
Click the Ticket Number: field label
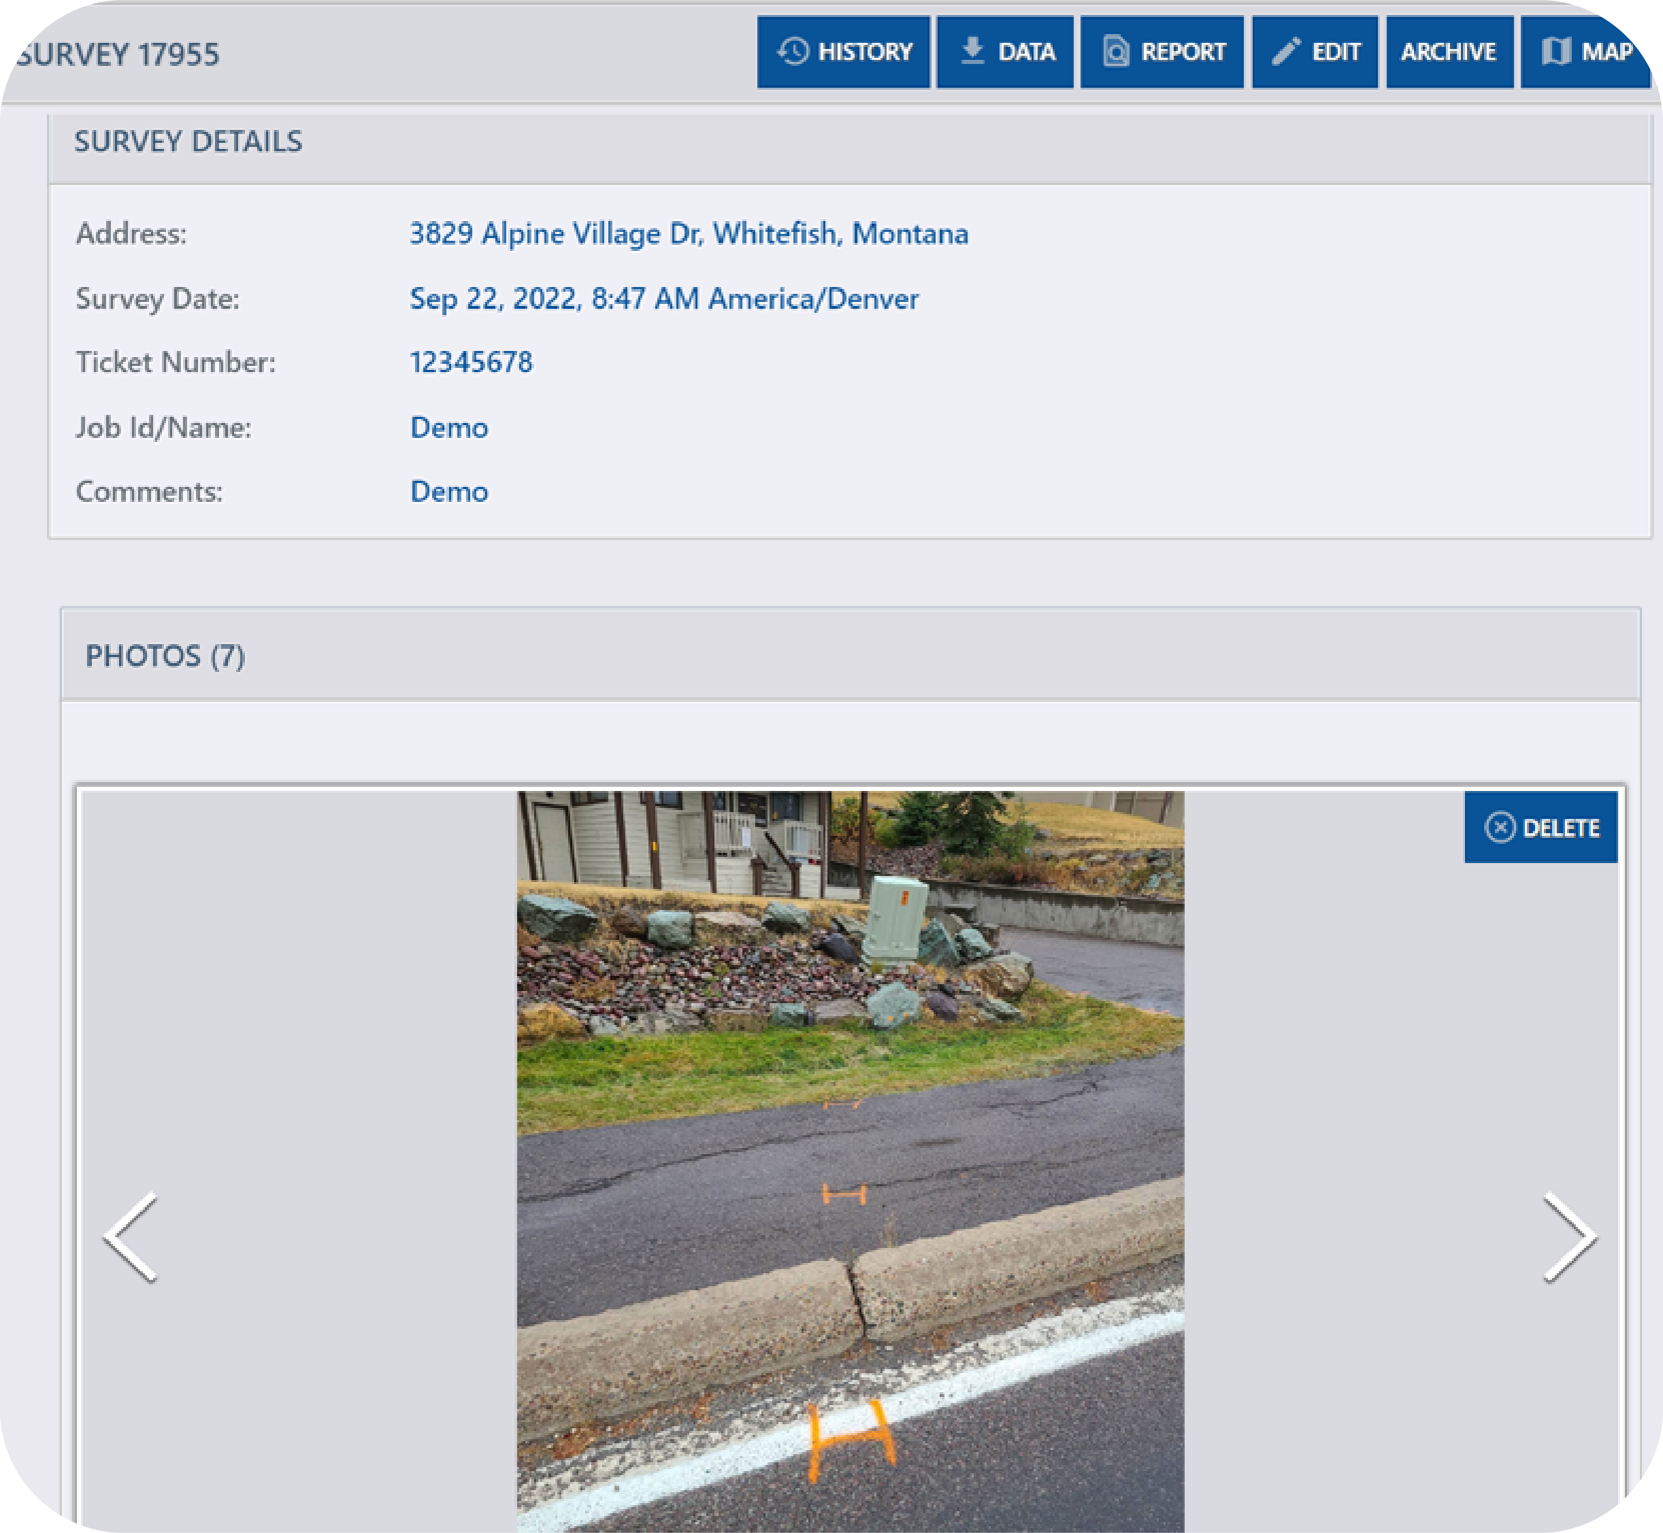[175, 362]
